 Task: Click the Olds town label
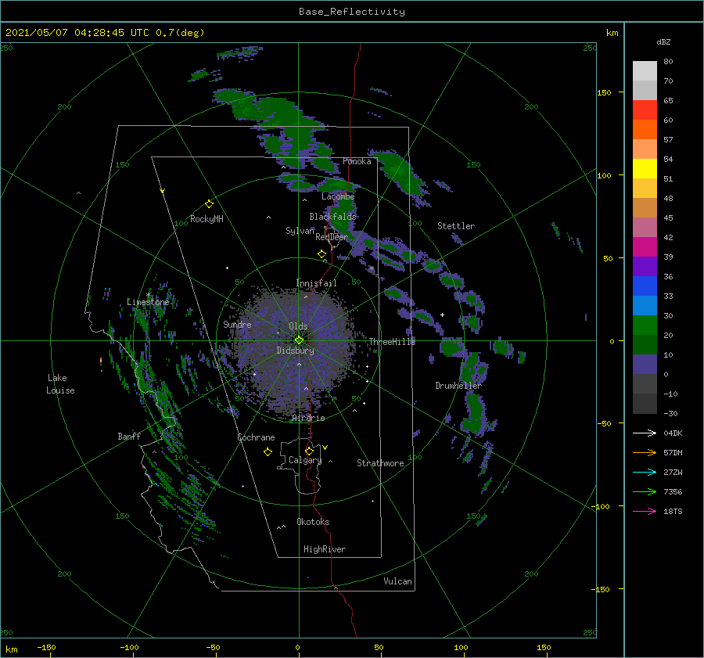tap(298, 326)
